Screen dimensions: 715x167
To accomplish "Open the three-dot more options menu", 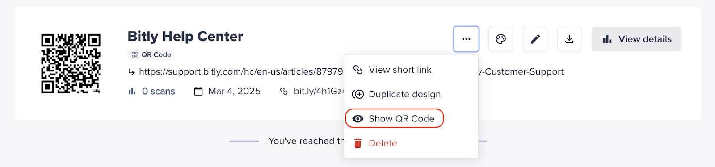I will [x=466, y=39].
